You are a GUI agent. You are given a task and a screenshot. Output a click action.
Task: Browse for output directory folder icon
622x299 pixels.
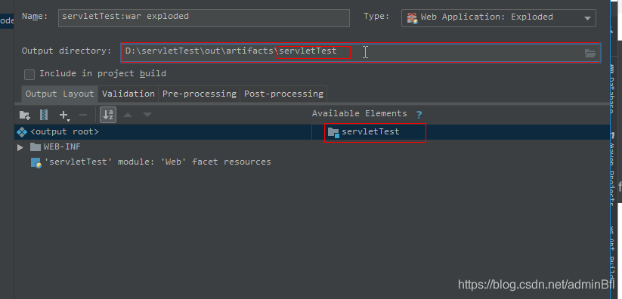pos(590,53)
